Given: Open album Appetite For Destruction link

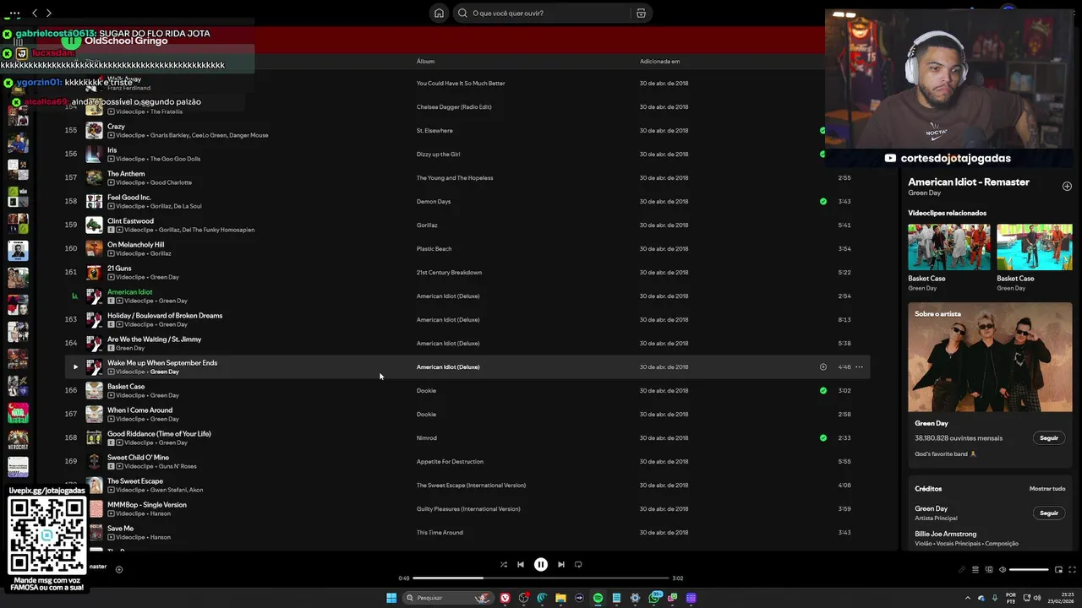Looking at the screenshot, I should click(x=450, y=461).
